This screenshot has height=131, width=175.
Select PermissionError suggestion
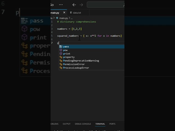(92, 64)
